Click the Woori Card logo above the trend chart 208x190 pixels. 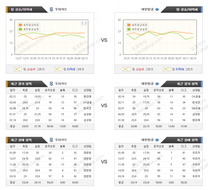coord(52,10)
